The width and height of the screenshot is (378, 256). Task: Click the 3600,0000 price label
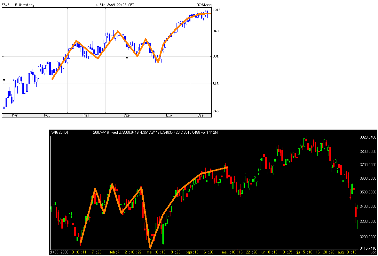368,178
